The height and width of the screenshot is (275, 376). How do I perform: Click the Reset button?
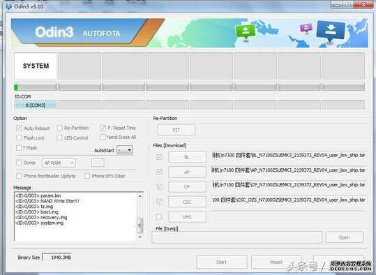coord(276,262)
